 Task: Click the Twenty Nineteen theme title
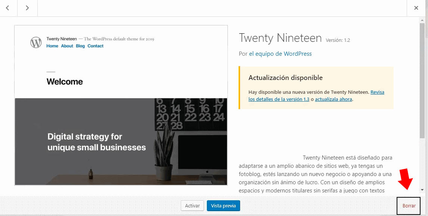(280, 38)
